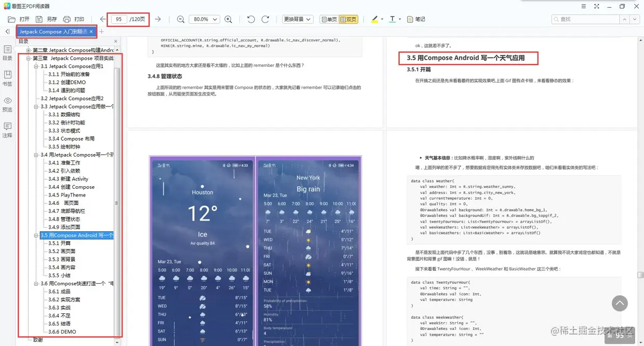Switch to 单页 single page view
This screenshot has height=346, width=644.
(329, 19)
